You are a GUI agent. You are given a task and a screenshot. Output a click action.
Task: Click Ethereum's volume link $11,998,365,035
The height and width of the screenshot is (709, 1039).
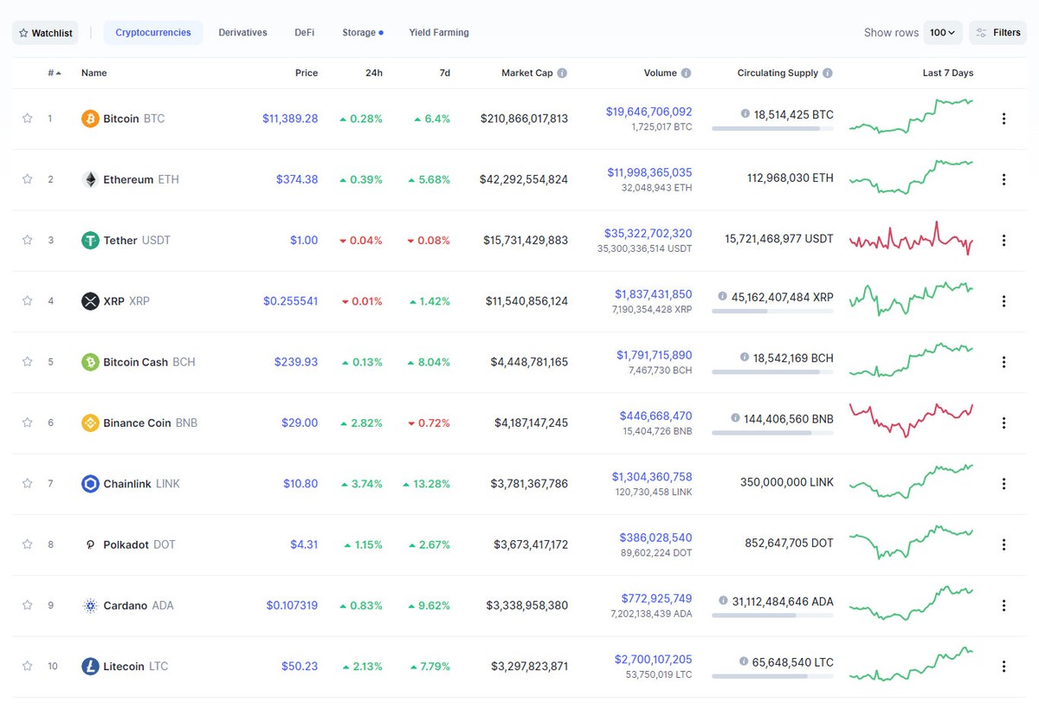click(649, 172)
